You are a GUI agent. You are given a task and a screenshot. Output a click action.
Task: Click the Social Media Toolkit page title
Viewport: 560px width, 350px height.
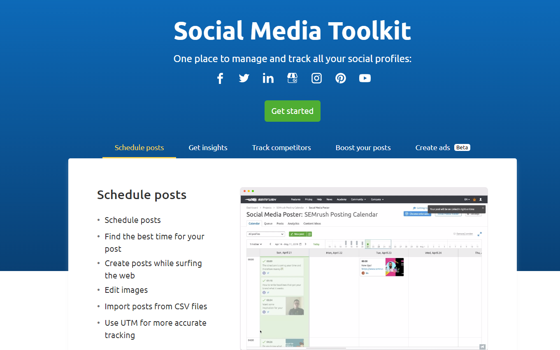tap(293, 30)
